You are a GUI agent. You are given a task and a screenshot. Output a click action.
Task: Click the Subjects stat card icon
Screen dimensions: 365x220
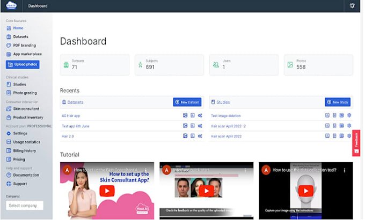pos(140,65)
